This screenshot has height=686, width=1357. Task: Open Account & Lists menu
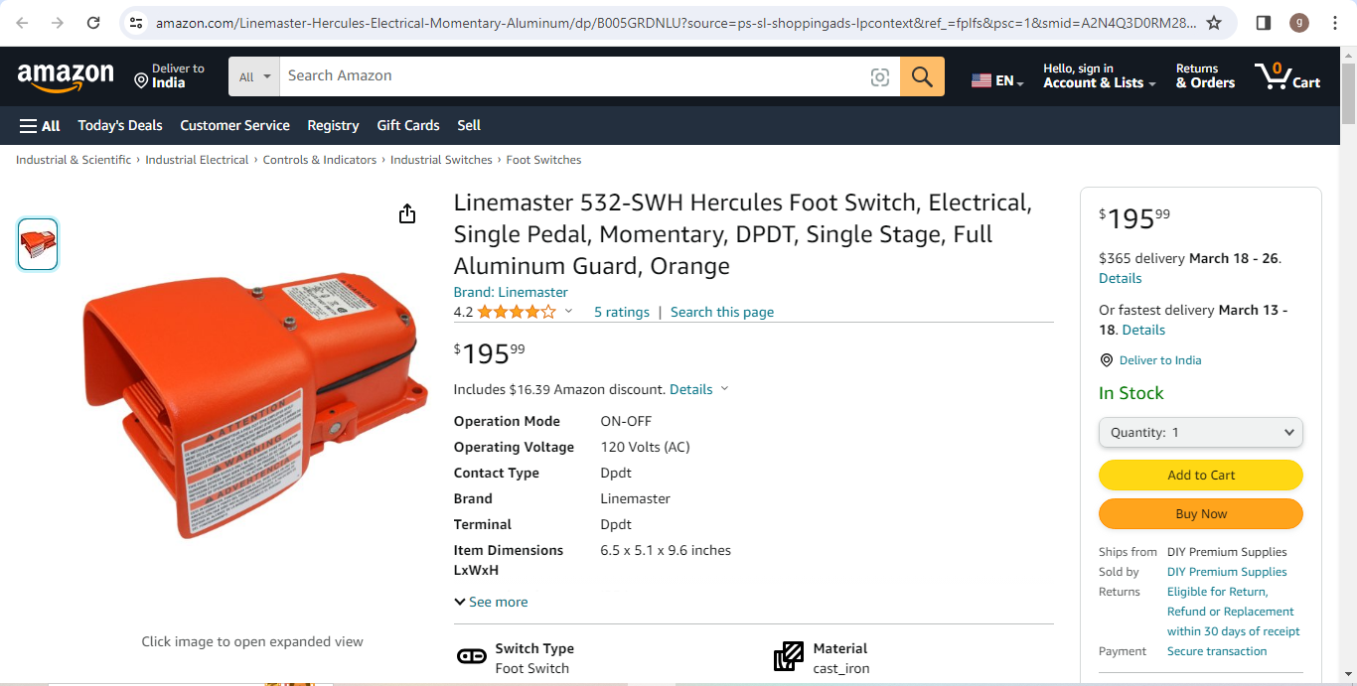1100,75
